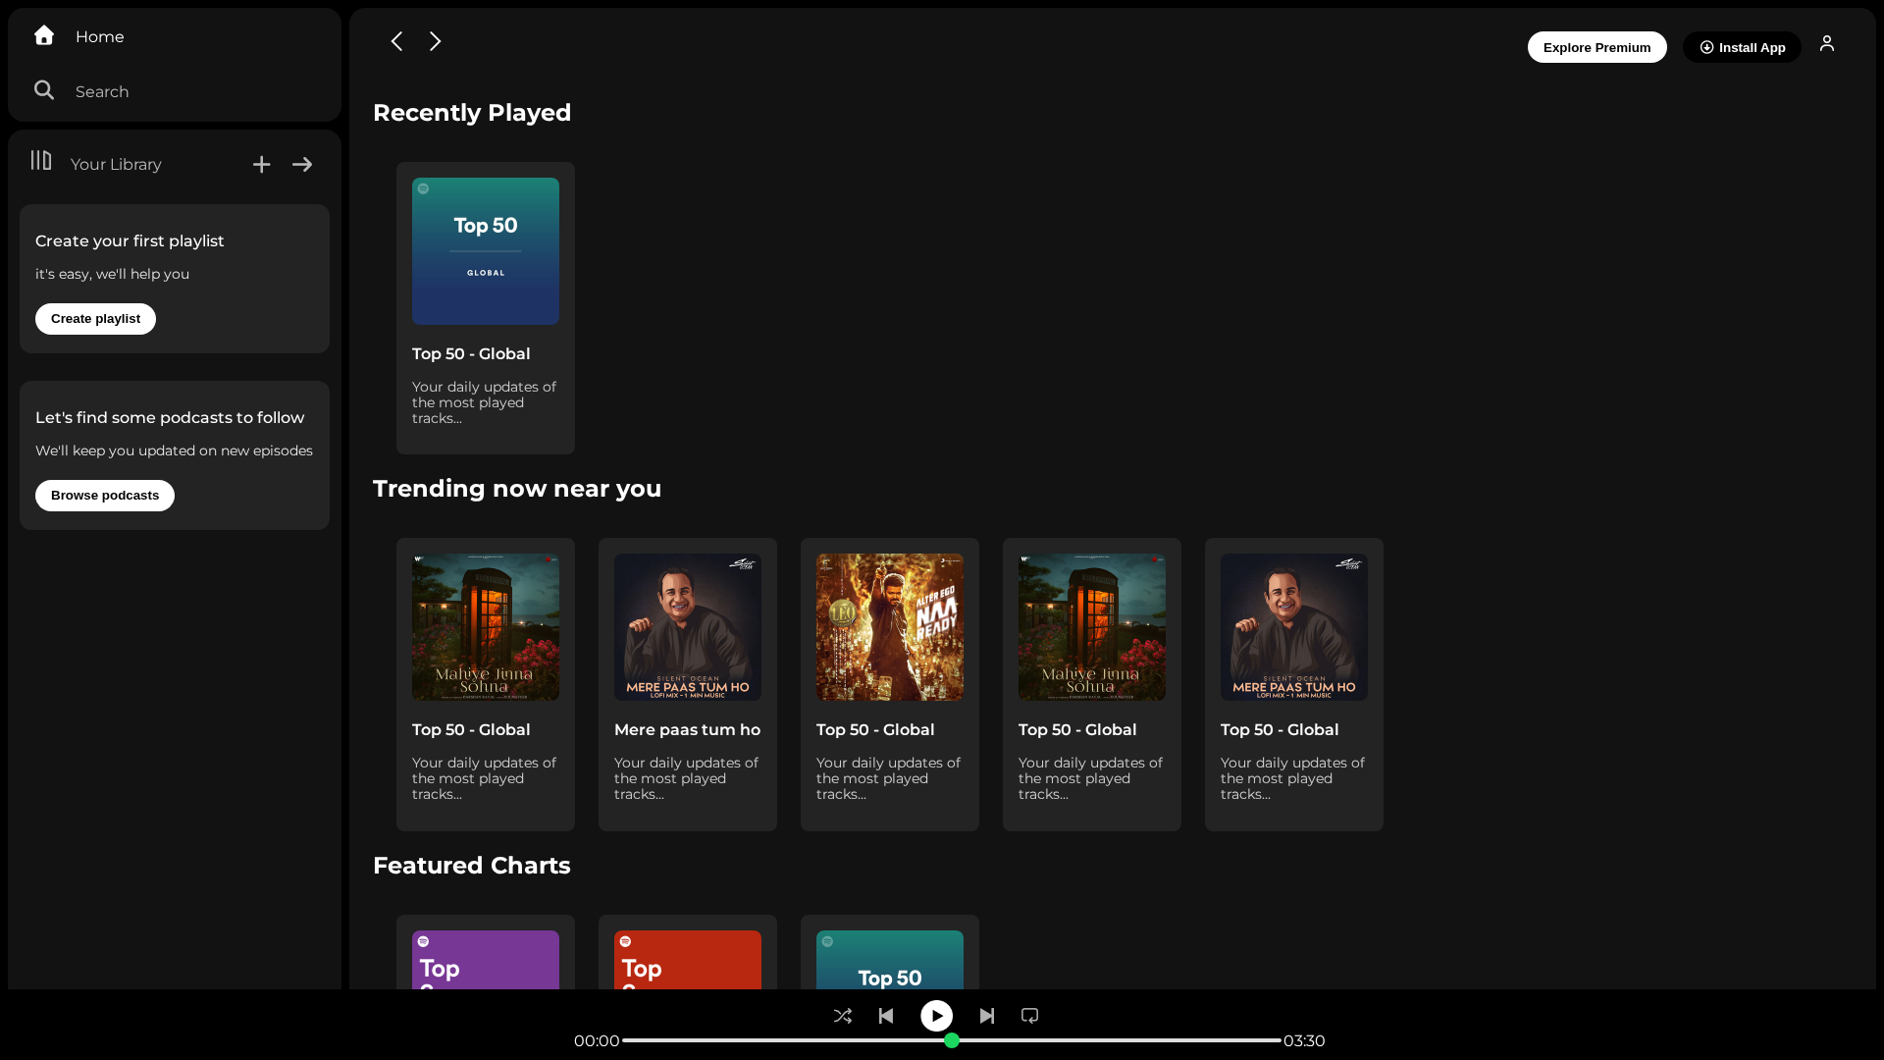This screenshot has height=1060, width=1884.
Task: Open the cover above the Mere paas tum ho title
Action: pyautogui.click(x=688, y=627)
